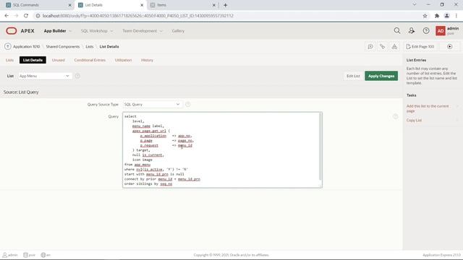Screen dimensions: 463x260
Task: Show help for the List select field
Action: tap(77, 76)
